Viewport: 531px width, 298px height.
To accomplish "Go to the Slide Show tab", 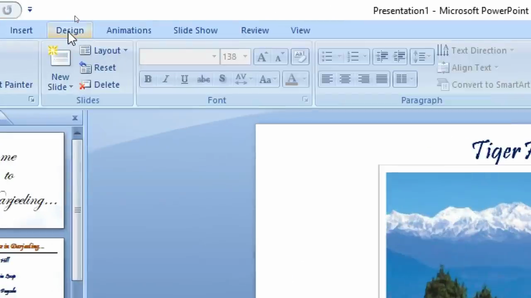I will coord(195,30).
